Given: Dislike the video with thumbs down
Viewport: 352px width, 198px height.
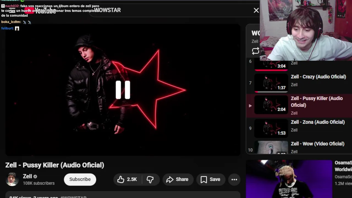Looking at the screenshot, I should [150, 179].
